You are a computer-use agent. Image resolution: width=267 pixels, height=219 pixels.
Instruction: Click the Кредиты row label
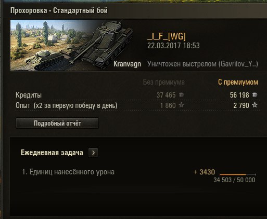tap(29, 95)
